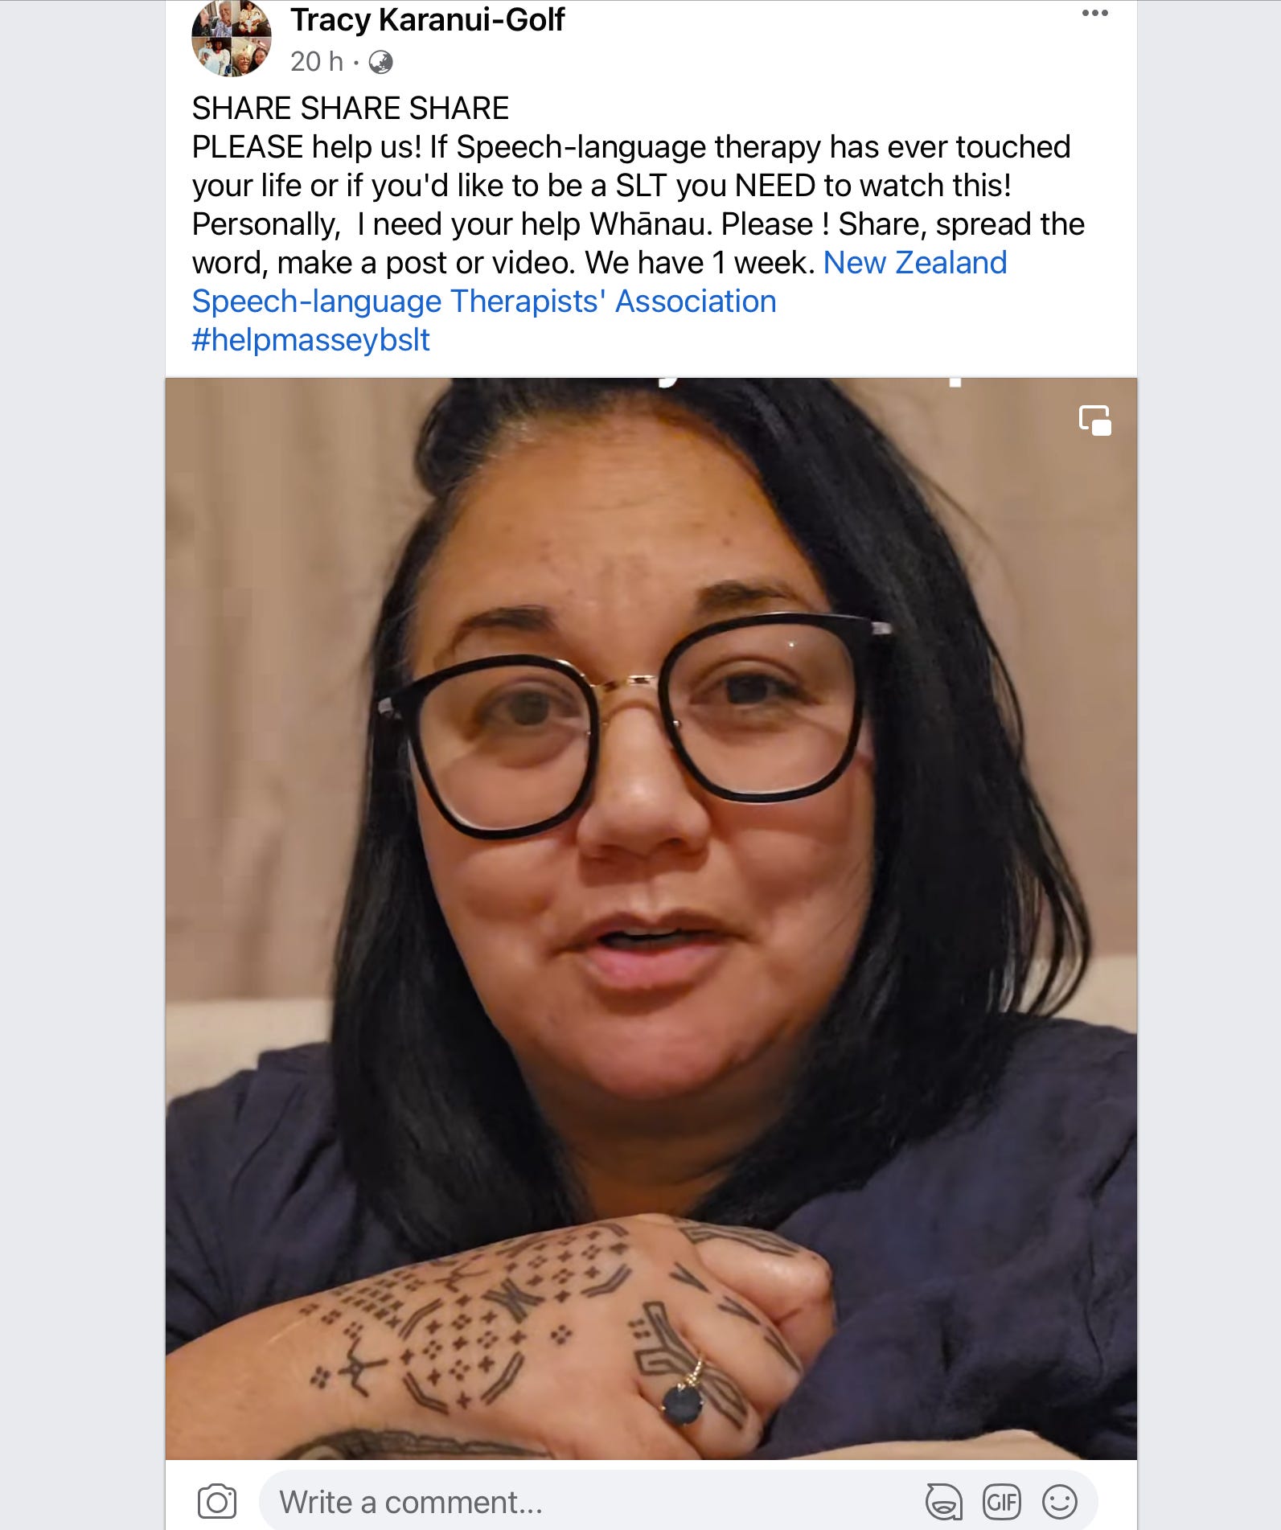Open the 20 h post timestamp
The width and height of the screenshot is (1281, 1530).
tap(316, 62)
